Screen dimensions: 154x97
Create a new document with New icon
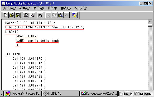(x=6, y=15)
